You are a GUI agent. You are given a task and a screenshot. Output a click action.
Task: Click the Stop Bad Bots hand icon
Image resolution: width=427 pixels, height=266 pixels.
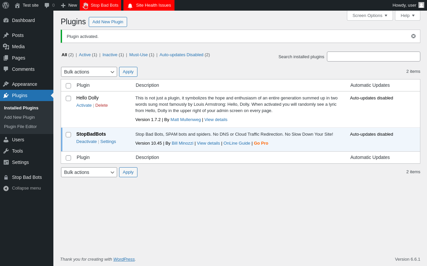(x=85, y=5)
